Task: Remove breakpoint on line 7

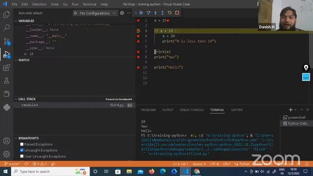Action: (138, 52)
